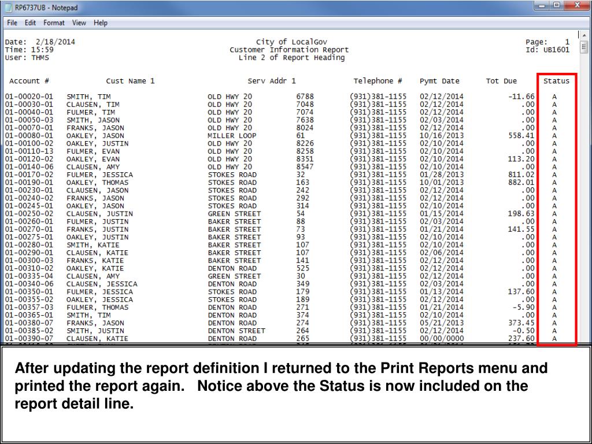Click the Id UB1601 text

[x=547, y=50]
